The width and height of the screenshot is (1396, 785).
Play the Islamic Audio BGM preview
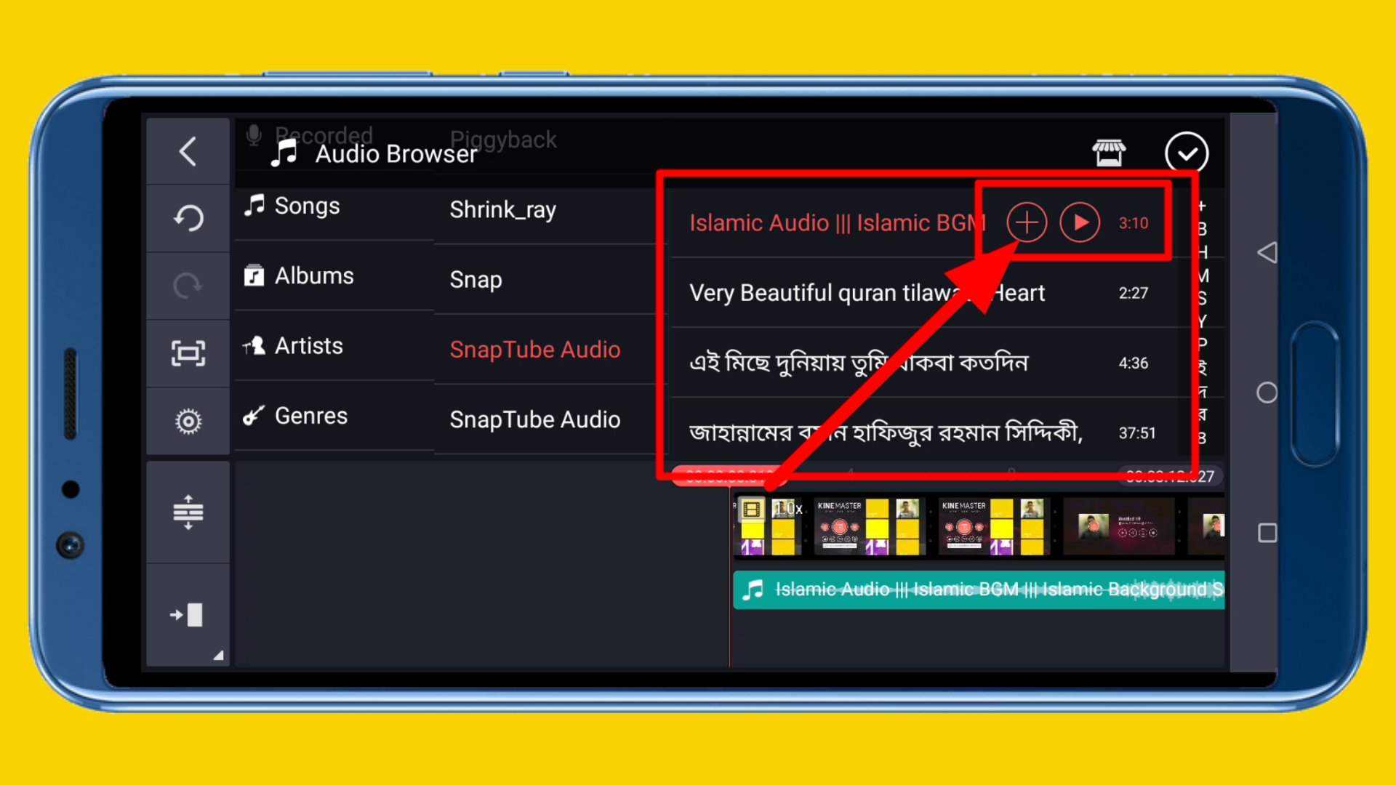pyautogui.click(x=1080, y=222)
